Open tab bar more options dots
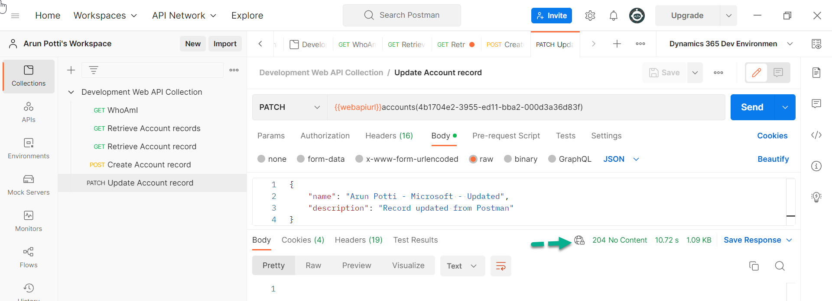 [640, 44]
